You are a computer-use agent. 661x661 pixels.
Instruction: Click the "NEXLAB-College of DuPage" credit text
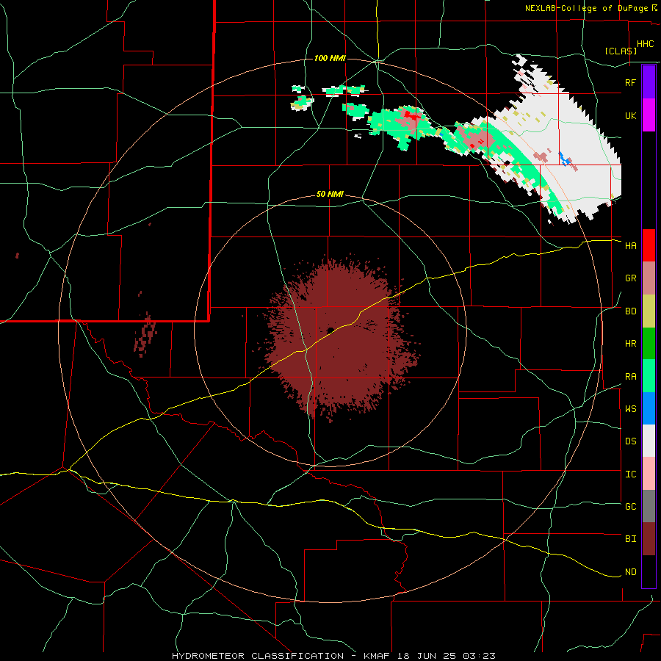point(588,8)
